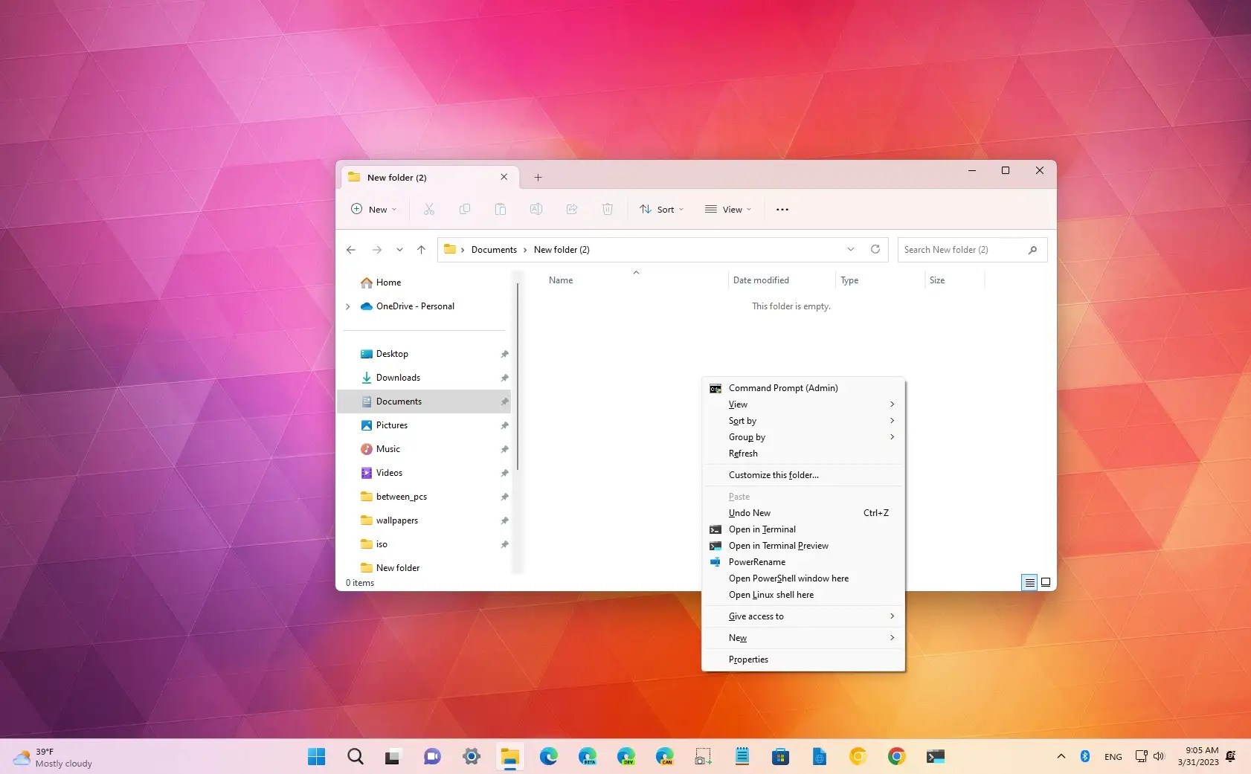Expand the OneDrive - Personal tree item
This screenshot has height=774, width=1251.
[x=348, y=306]
